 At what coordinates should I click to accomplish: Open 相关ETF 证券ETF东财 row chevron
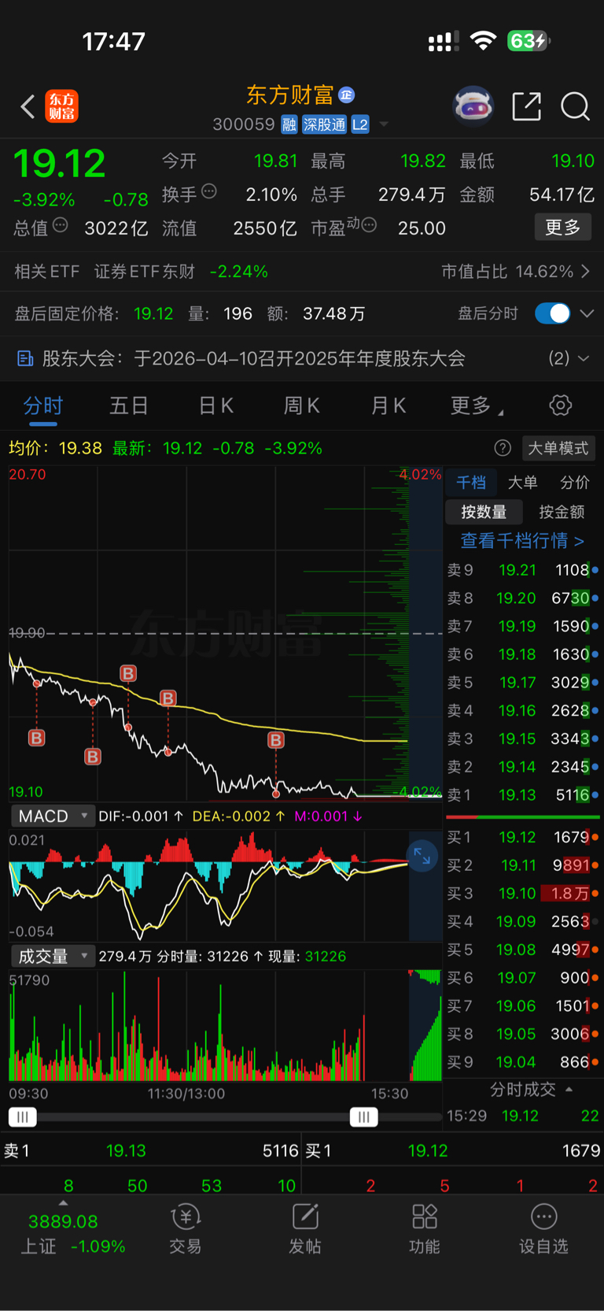click(585, 272)
